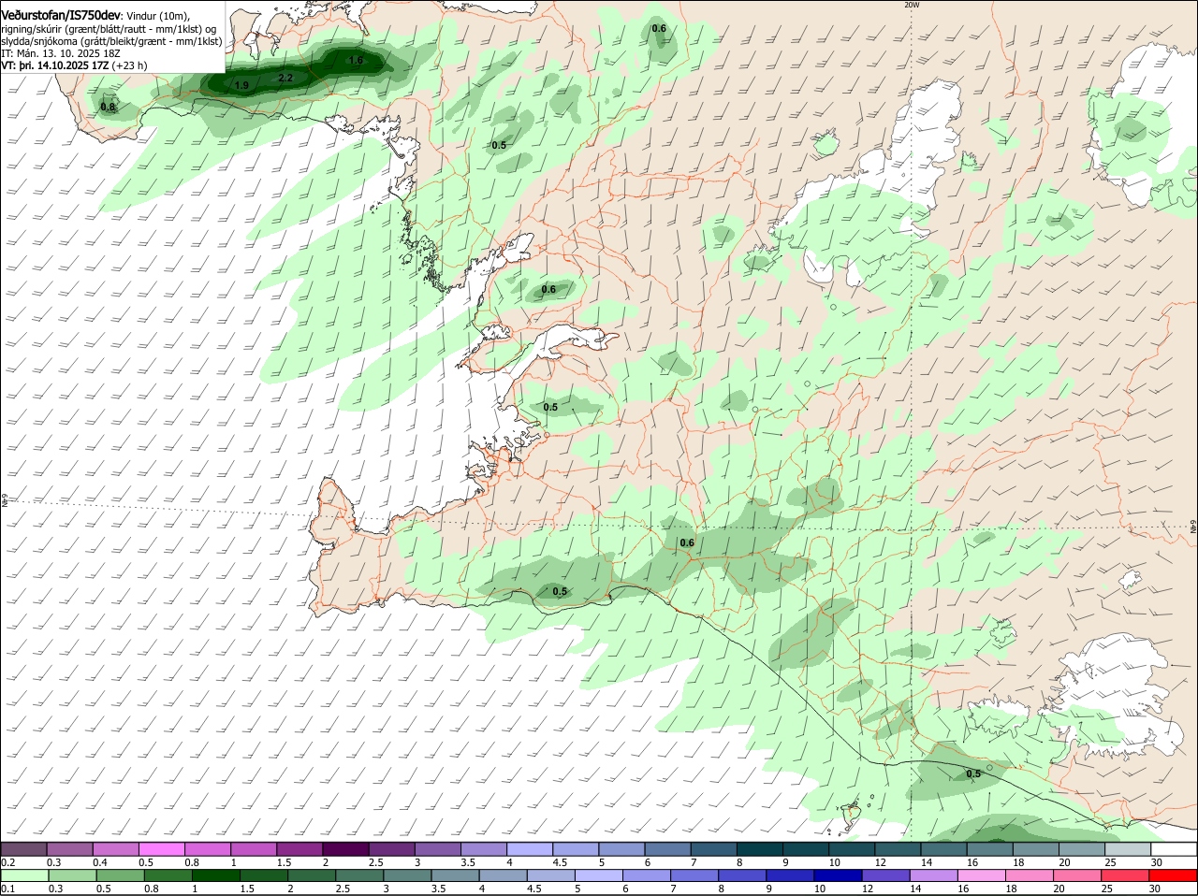This screenshot has height=896, width=1198.
Task: Click the 0.8 value on the map's northwest coast
Action: [x=108, y=107]
